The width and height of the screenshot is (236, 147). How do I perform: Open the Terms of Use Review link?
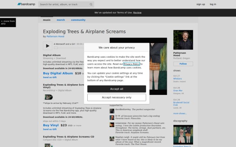click(x=137, y=13)
